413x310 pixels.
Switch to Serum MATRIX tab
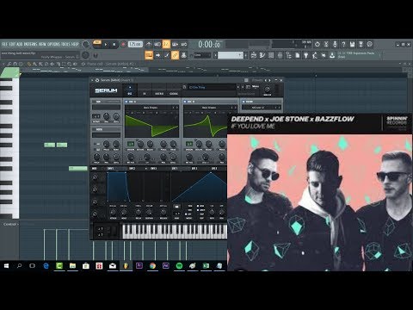(x=159, y=90)
